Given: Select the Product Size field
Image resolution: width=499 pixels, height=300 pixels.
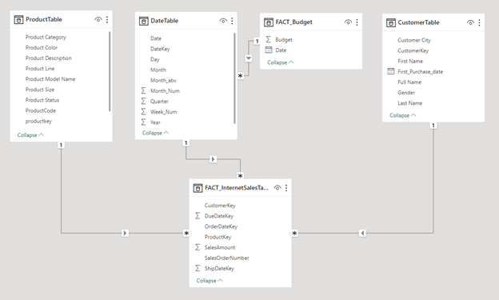Looking at the screenshot, I should click(40, 90).
